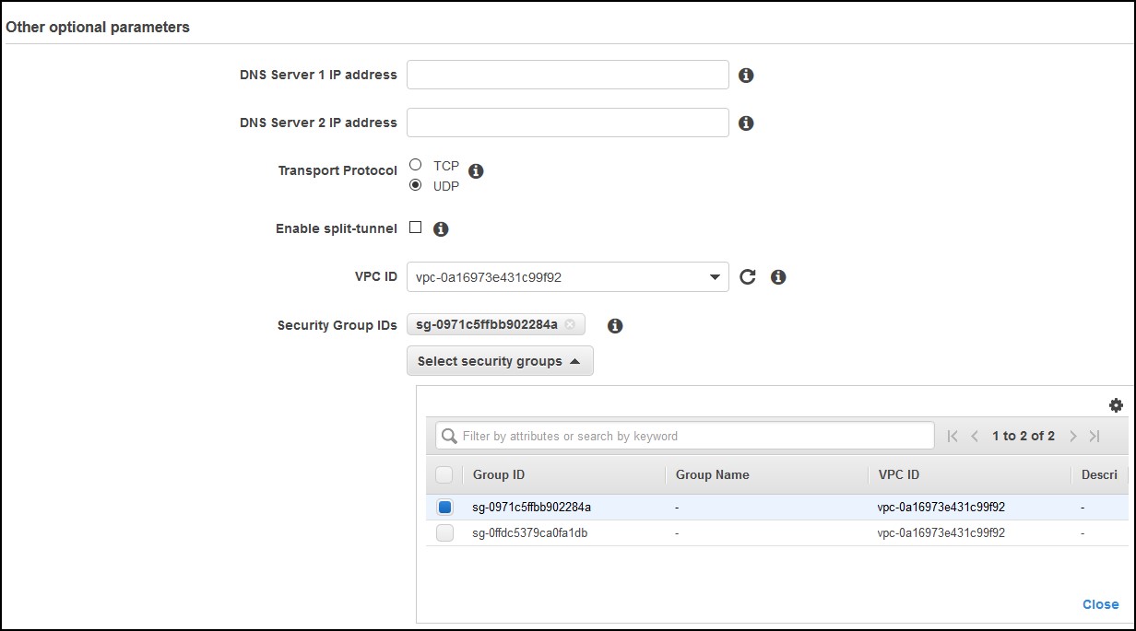1136x631 pixels.
Task: Uncheck security group sg-0971c5ffbb902284a
Action: pos(444,508)
